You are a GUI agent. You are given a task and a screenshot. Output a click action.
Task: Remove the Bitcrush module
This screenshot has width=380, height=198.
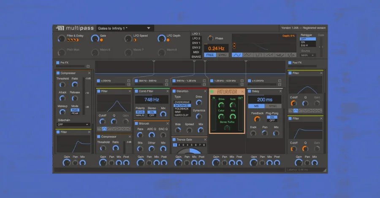click(x=168, y=123)
